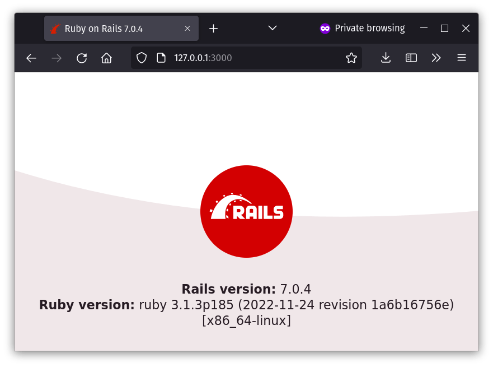Reload the current page
This screenshot has width=493, height=367.
(82, 57)
